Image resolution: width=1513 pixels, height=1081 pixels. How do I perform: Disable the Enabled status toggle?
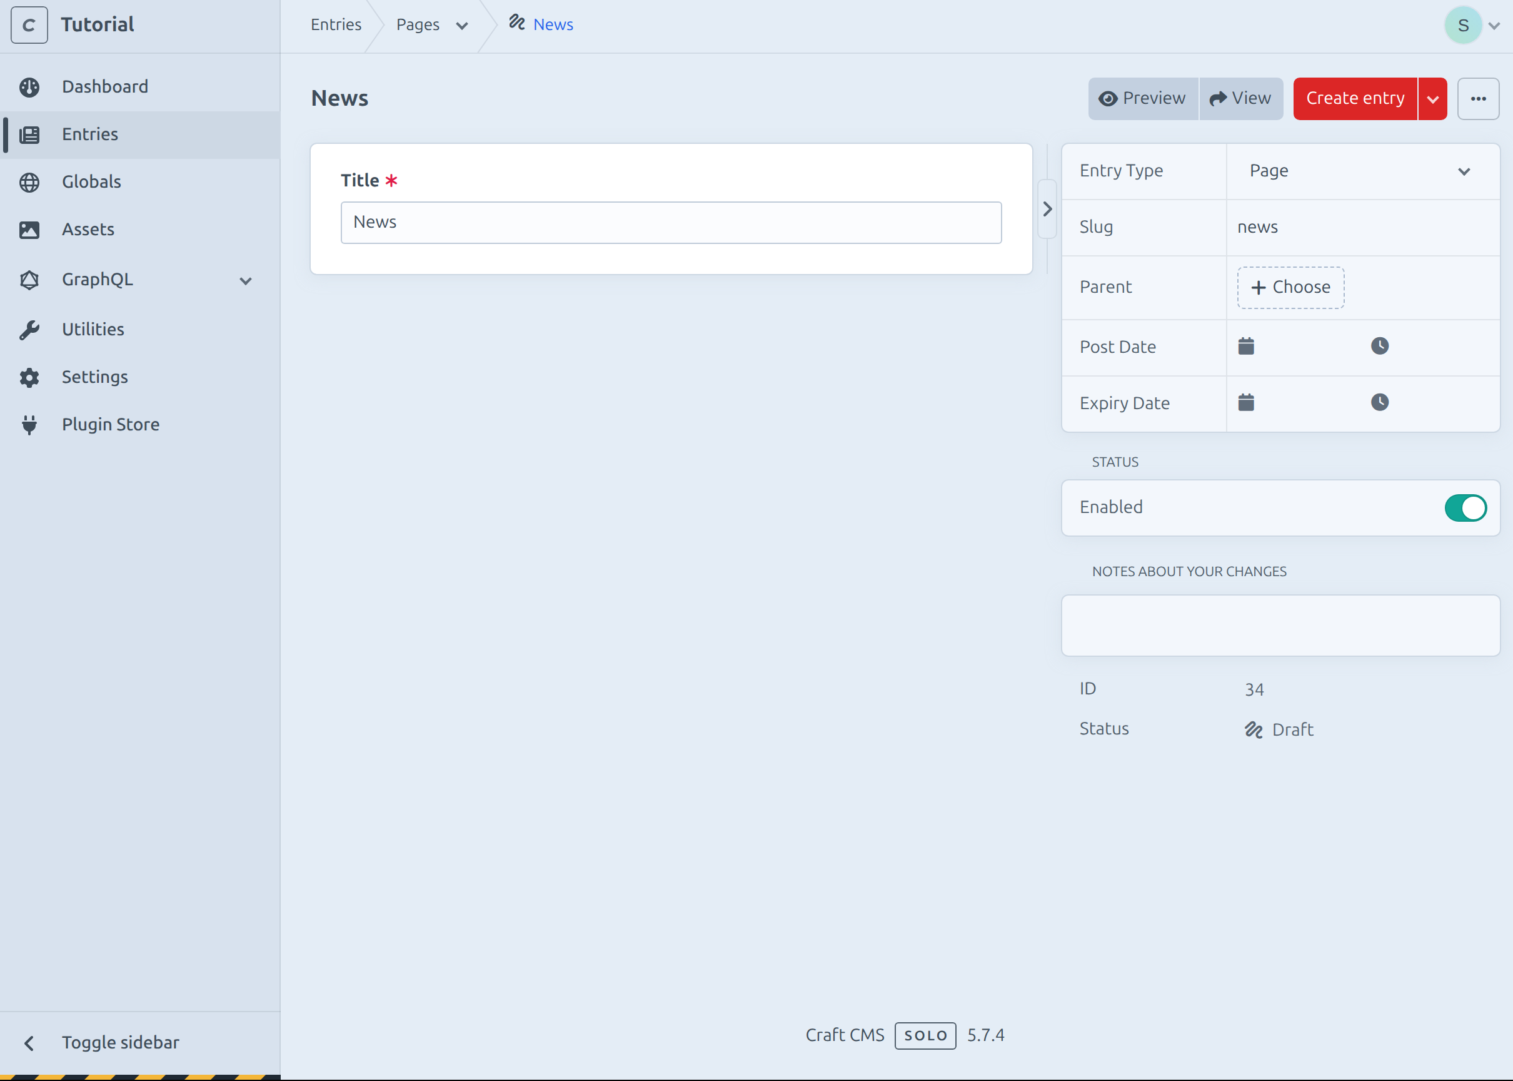pyautogui.click(x=1465, y=507)
